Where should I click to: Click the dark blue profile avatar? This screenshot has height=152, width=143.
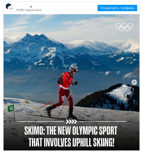point(8,6)
